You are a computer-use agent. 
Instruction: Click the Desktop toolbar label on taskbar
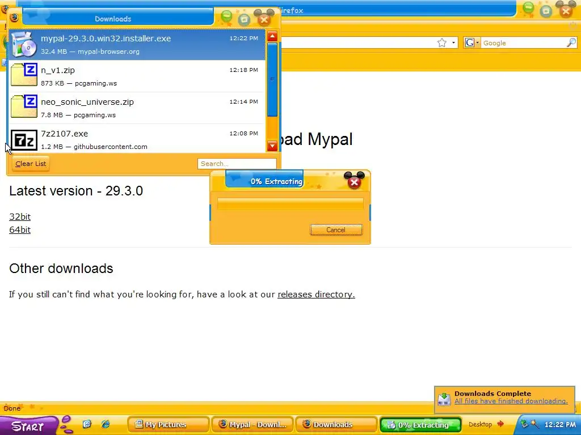click(x=480, y=424)
